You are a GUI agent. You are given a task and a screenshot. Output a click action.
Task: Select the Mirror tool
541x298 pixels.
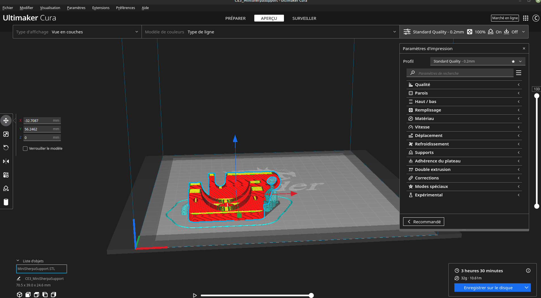tap(6, 161)
